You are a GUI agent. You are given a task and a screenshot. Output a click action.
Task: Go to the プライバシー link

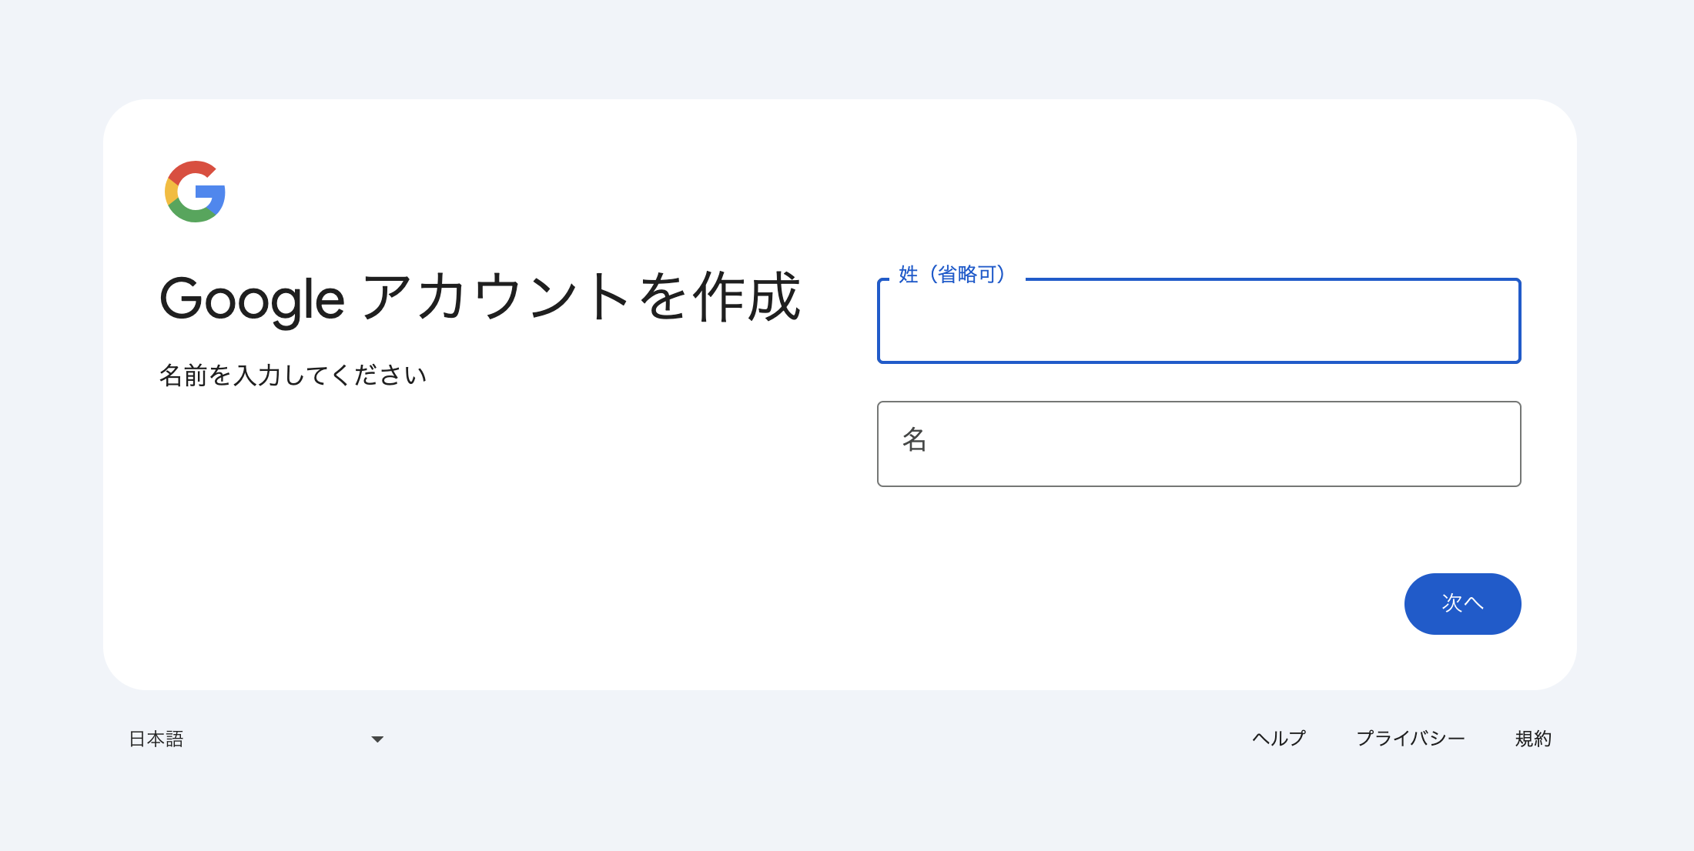coord(1410,739)
